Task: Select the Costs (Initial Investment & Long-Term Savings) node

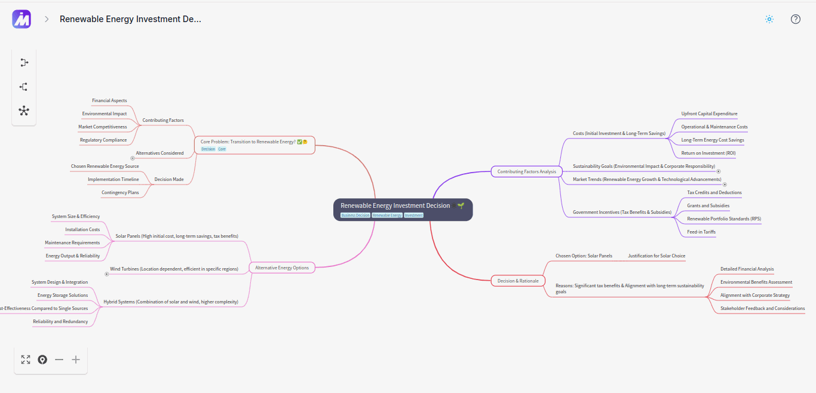Action: coord(619,134)
